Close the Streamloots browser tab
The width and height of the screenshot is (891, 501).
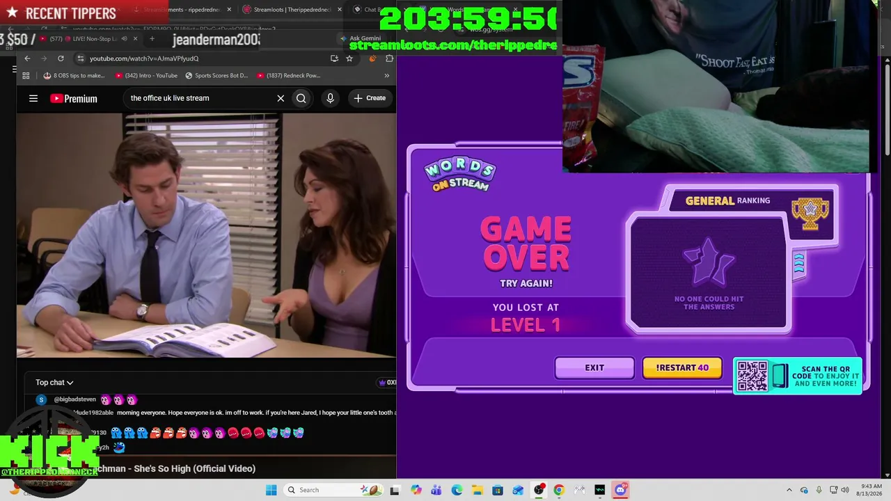point(340,10)
